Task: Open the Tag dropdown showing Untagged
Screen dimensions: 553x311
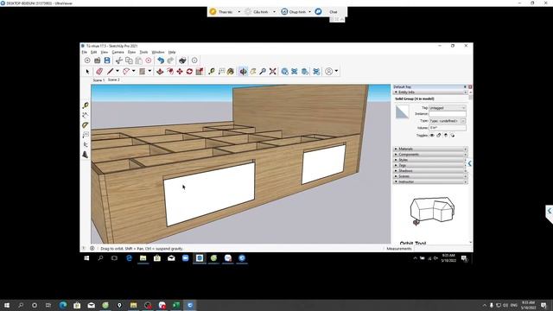Action: (x=448, y=108)
